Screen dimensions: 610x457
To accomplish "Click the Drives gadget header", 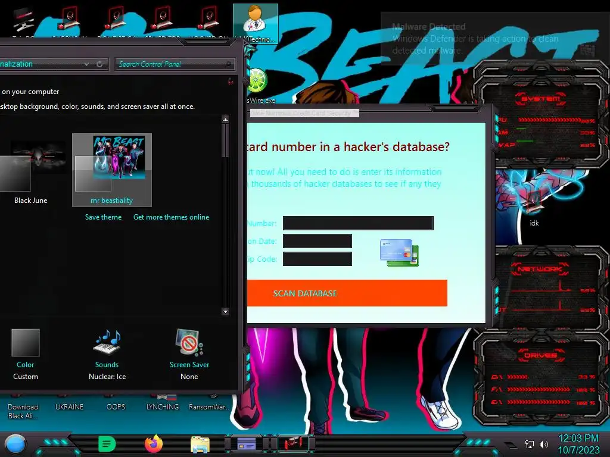I will click(x=540, y=355).
